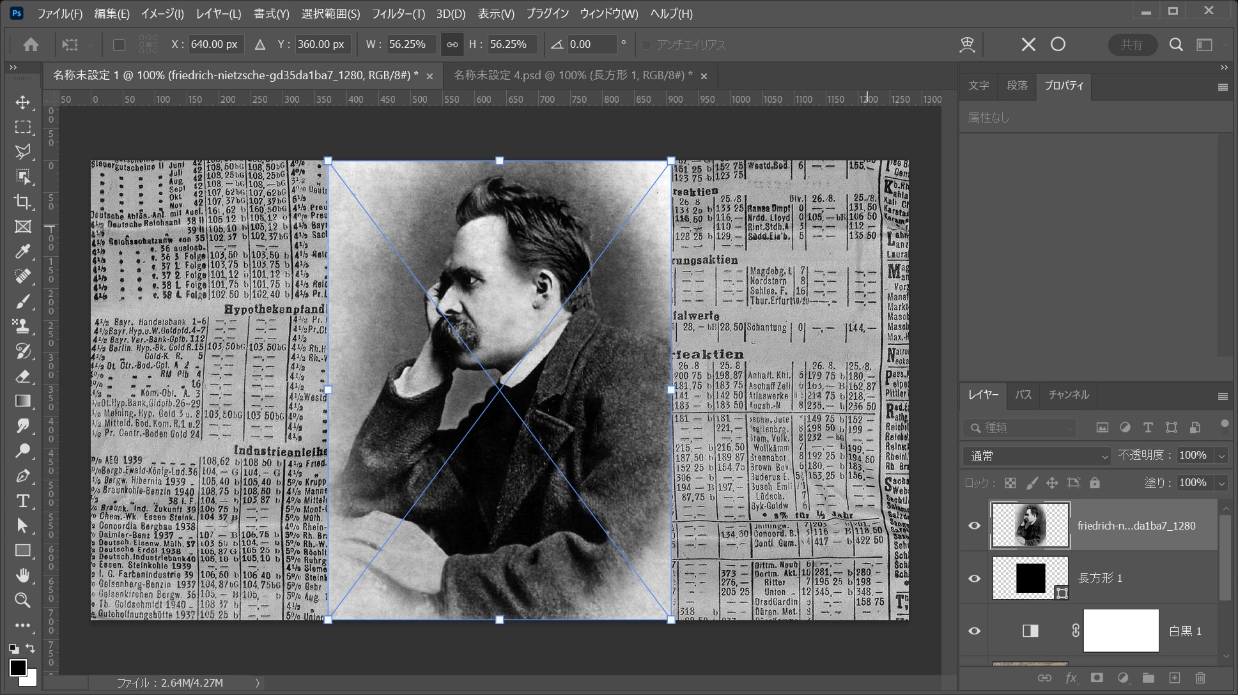Open the blend mode 通常 dropdown
Viewport: 1238px width, 695px height.
(x=1038, y=456)
